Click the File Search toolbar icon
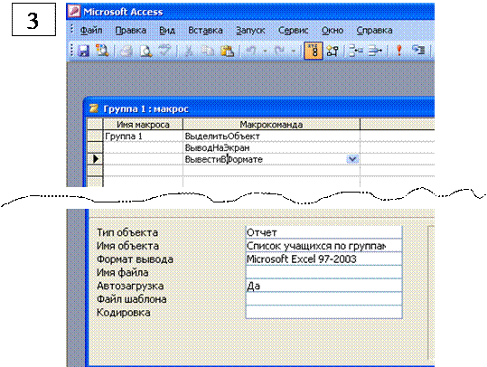 click(102, 51)
